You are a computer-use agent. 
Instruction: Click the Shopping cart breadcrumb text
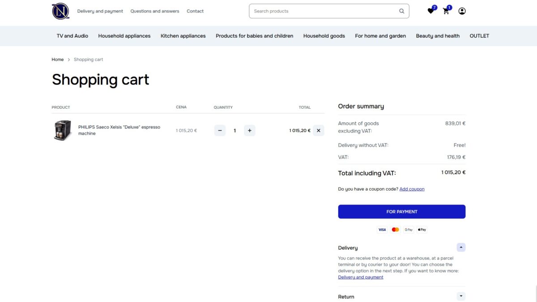click(x=88, y=60)
